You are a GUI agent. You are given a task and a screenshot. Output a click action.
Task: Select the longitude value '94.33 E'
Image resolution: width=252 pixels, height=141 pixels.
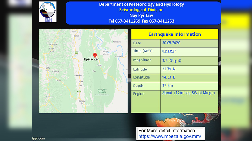tap(169, 77)
